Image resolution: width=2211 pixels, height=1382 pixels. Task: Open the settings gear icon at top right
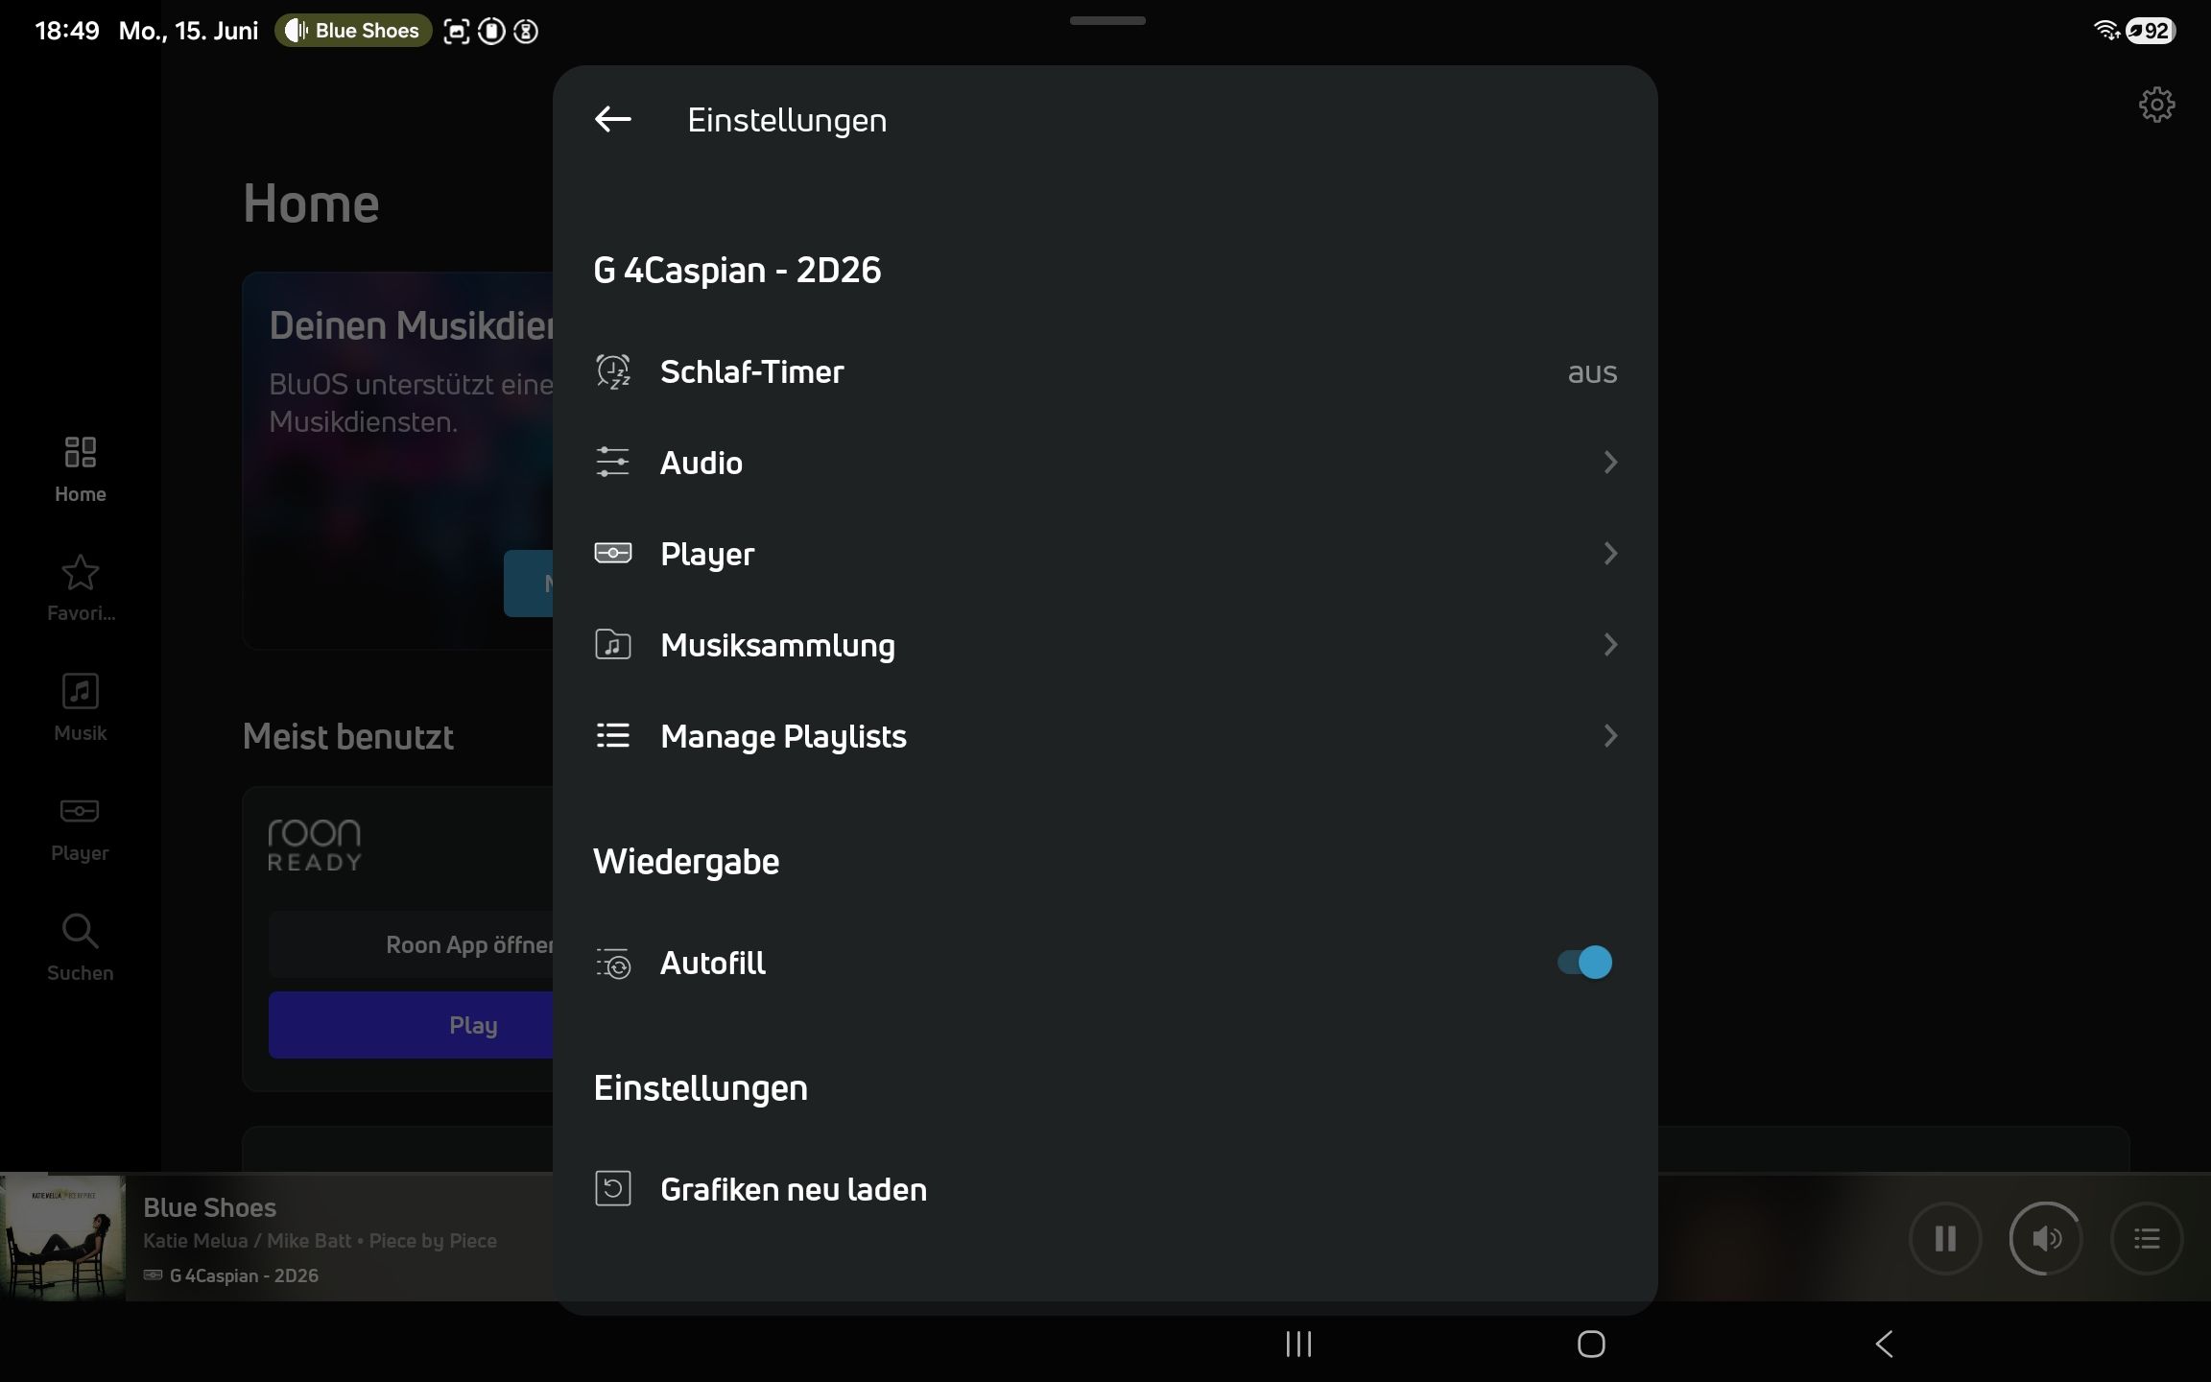(2156, 104)
